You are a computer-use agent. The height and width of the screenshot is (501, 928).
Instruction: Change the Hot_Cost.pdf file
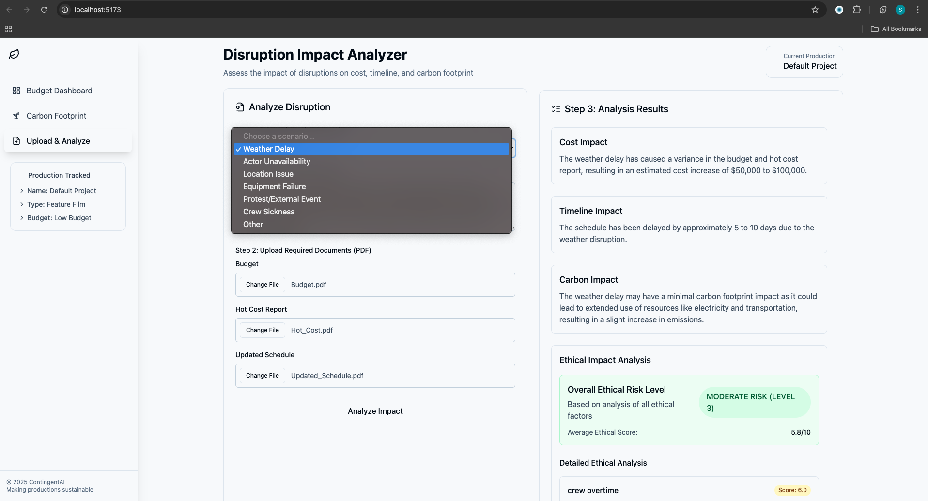[x=263, y=330]
